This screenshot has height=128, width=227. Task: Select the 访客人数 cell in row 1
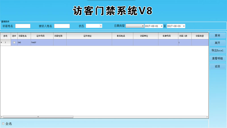[x=185, y=42]
